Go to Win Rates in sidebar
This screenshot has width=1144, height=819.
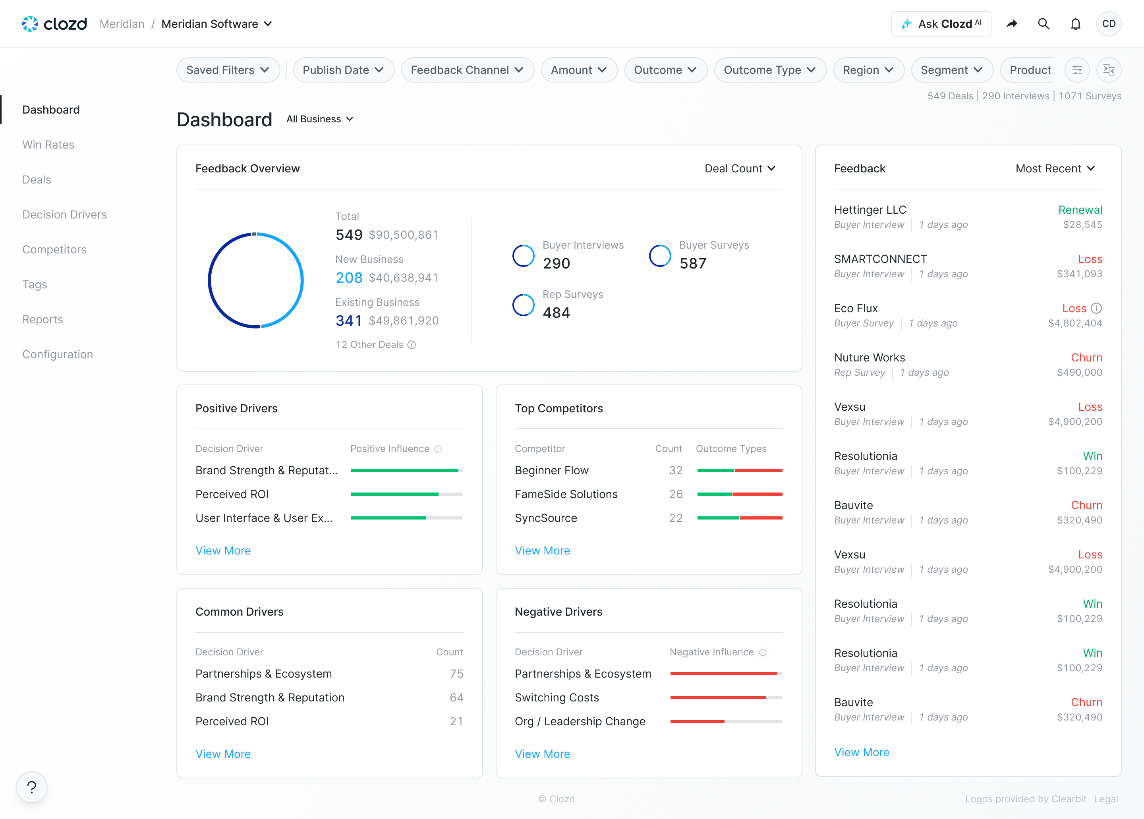48,145
